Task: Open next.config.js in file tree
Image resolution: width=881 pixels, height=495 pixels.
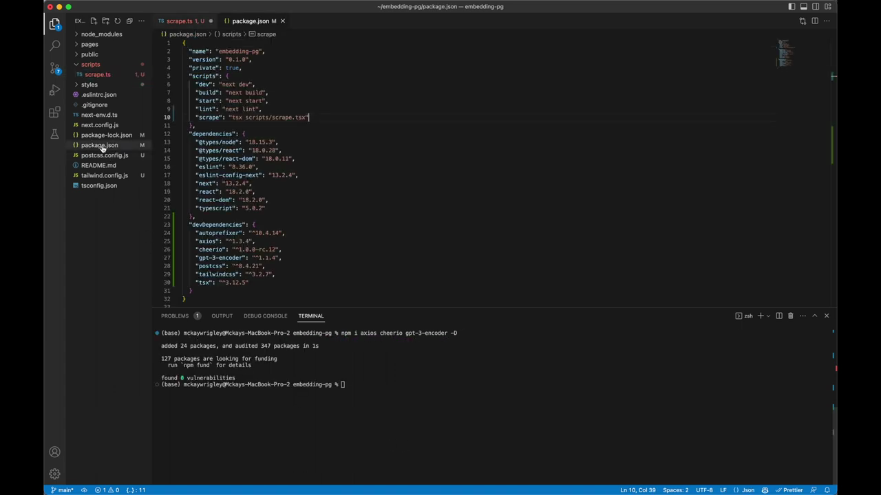Action: pyautogui.click(x=110, y=125)
